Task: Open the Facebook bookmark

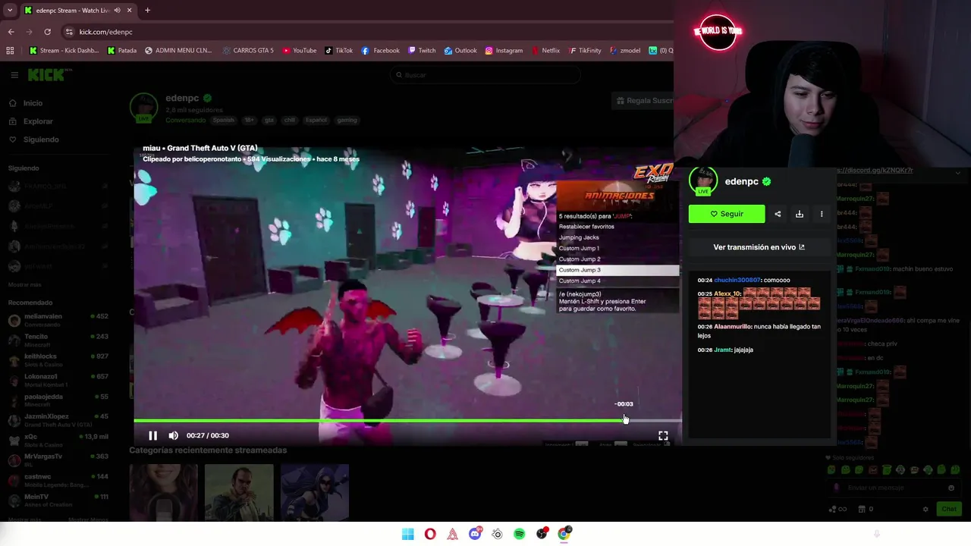Action: click(x=381, y=51)
